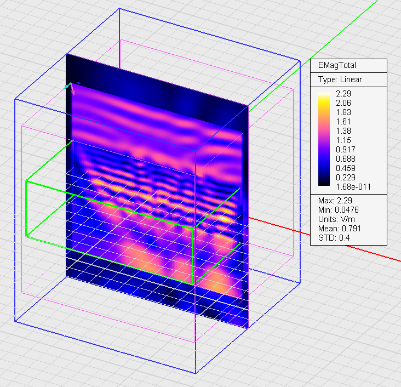
Task: Select the thick green wireframe box edge
Action: 26,208
